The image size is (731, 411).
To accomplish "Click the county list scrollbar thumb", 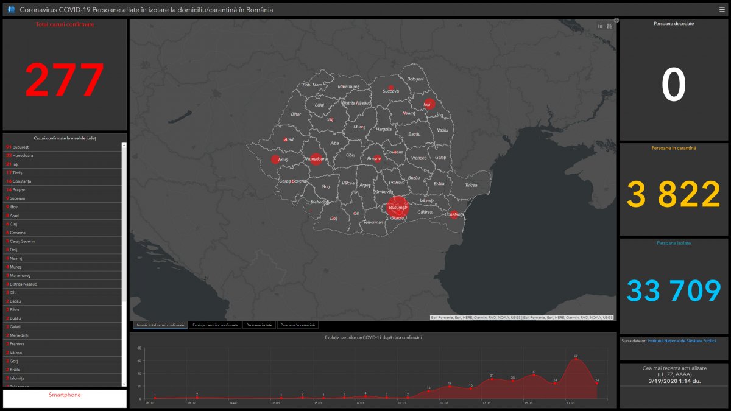I will pyautogui.click(x=124, y=224).
